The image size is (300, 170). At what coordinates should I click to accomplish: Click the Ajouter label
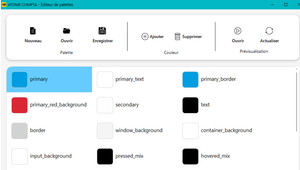[157, 37]
